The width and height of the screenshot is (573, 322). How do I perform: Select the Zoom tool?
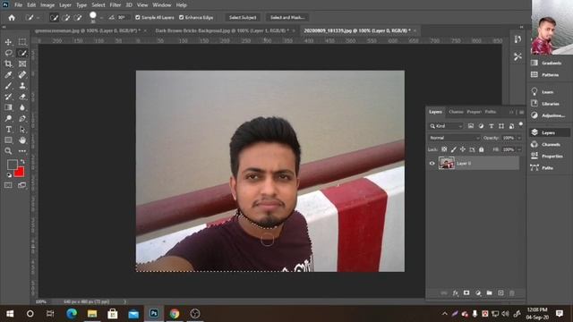coord(8,151)
